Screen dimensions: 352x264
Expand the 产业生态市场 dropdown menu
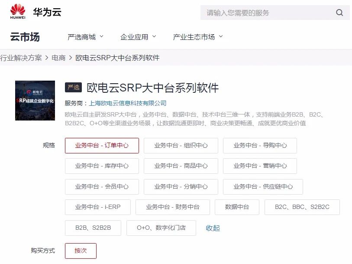[198, 37]
